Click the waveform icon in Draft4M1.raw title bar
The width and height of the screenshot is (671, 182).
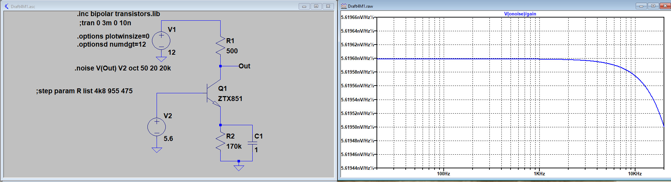point(344,6)
